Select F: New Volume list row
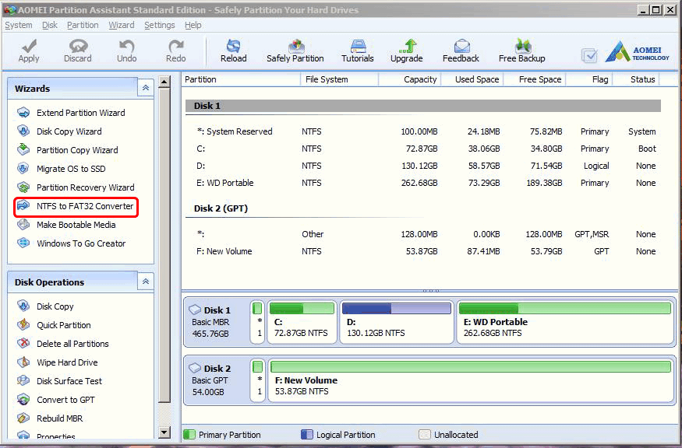The height and width of the screenshot is (448, 682). pyautogui.click(x=423, y=251)
